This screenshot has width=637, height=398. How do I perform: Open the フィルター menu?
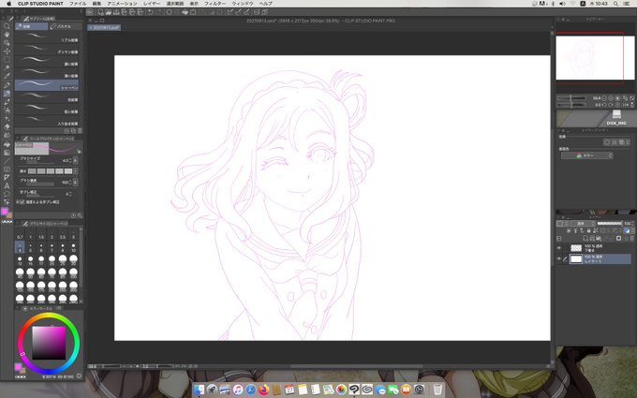pyautogui.click(x=215, y=3)
